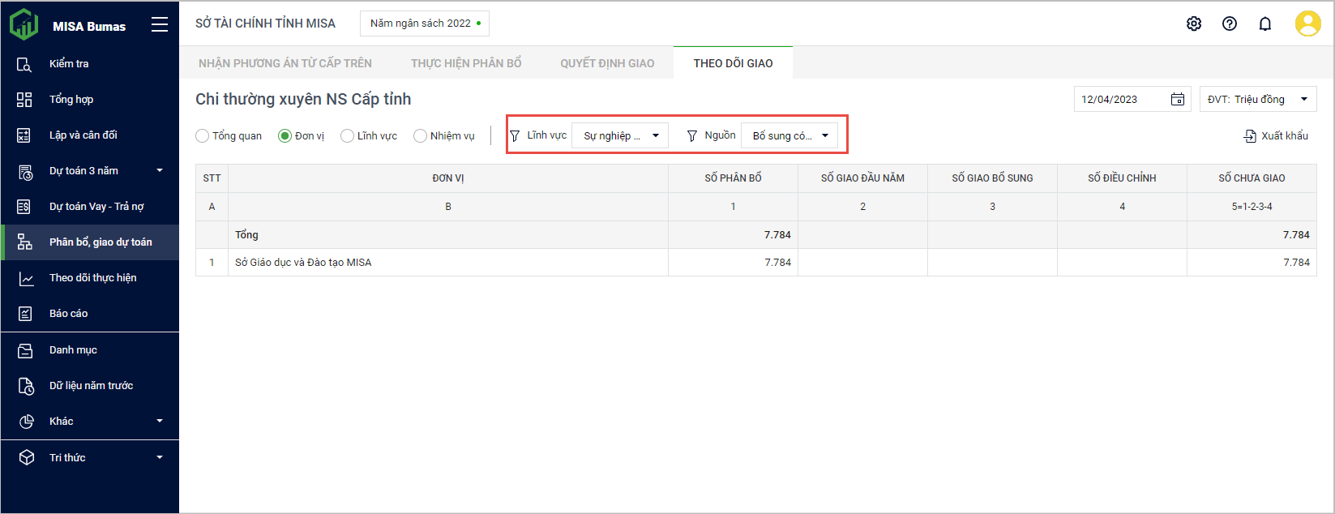Click the Xuất khẩu export button
This screenshot has height=514, width=1335.
click(1276, 136)
